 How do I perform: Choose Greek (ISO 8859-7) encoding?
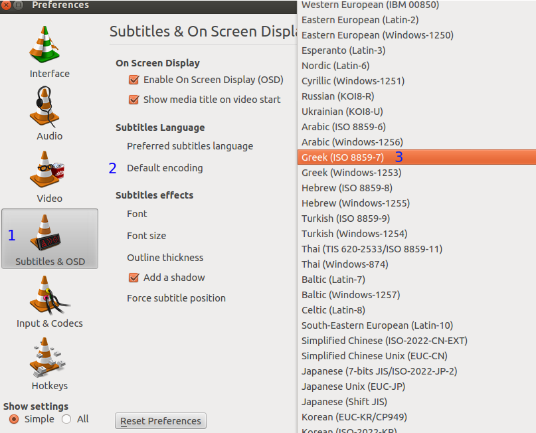point(343,157)
